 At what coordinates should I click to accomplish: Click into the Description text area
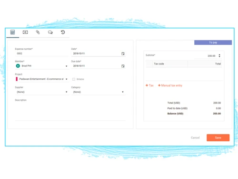tap(70, 111)
